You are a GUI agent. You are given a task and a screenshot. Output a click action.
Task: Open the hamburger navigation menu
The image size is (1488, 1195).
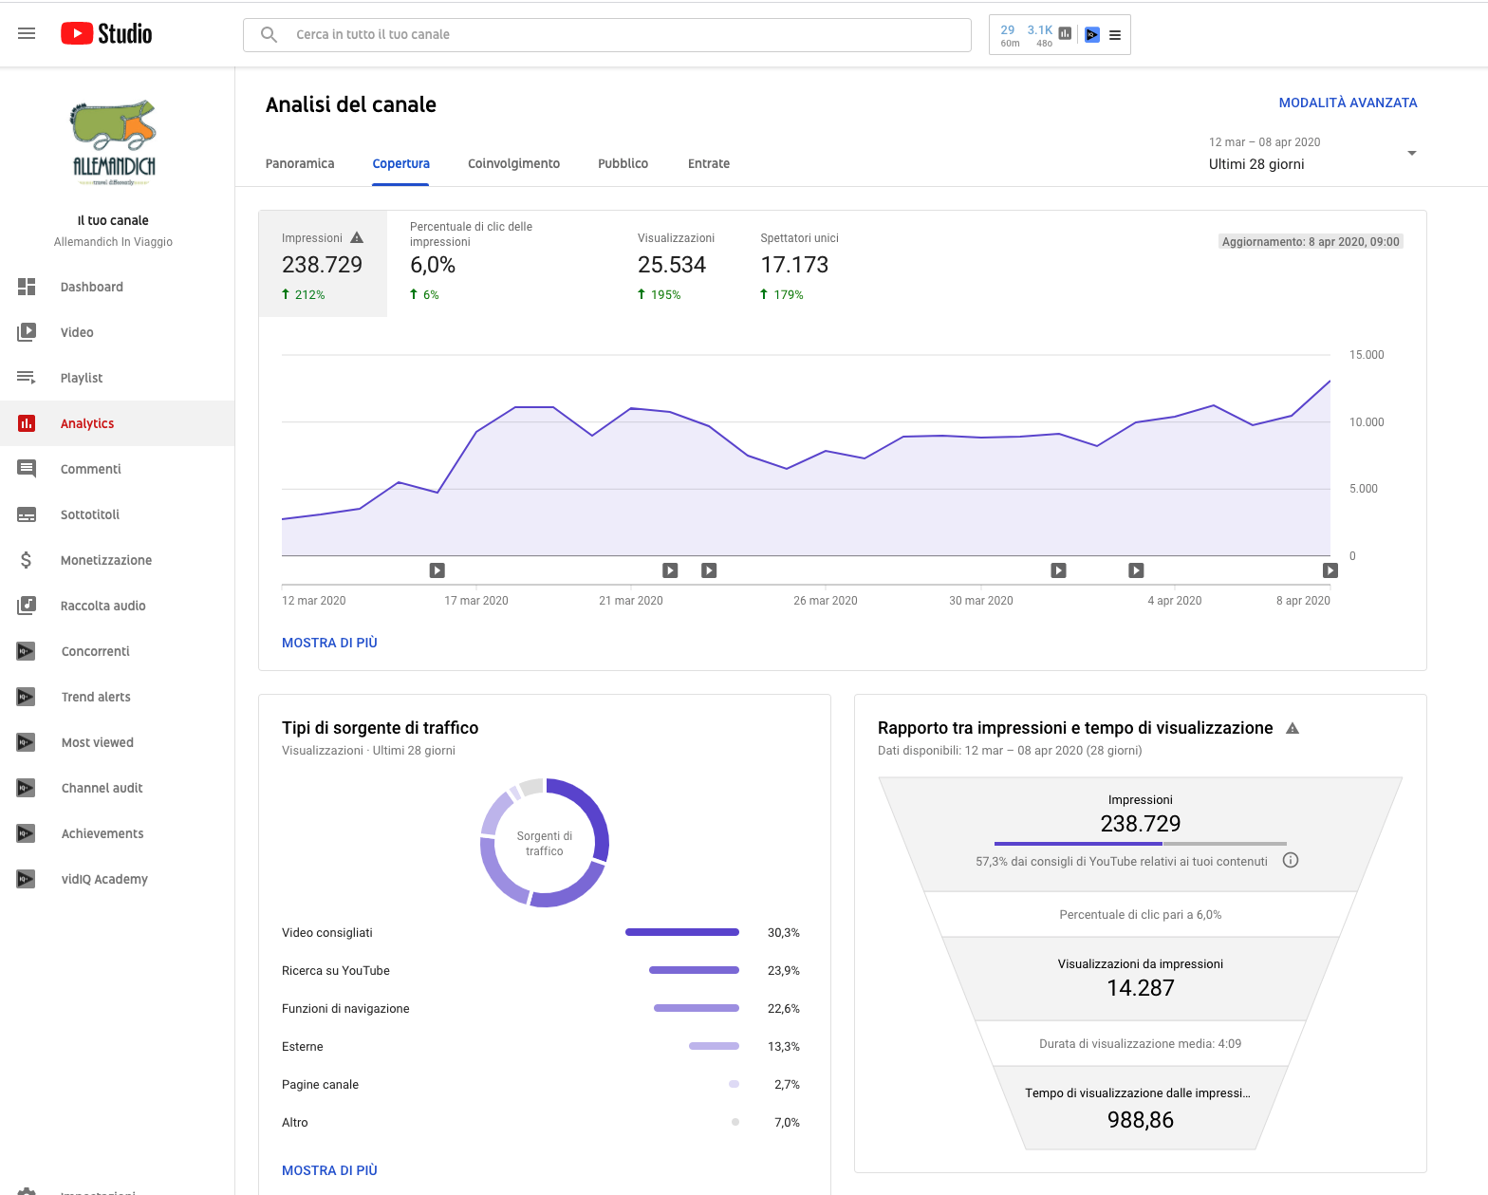click(27, 33)
